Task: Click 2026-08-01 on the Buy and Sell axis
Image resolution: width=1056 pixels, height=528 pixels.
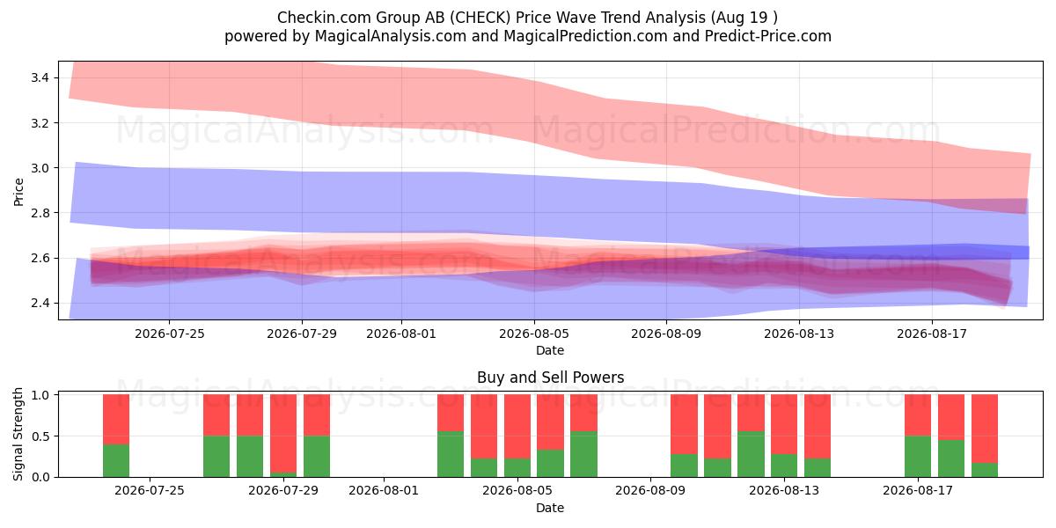Action: (x=385, y=491)
